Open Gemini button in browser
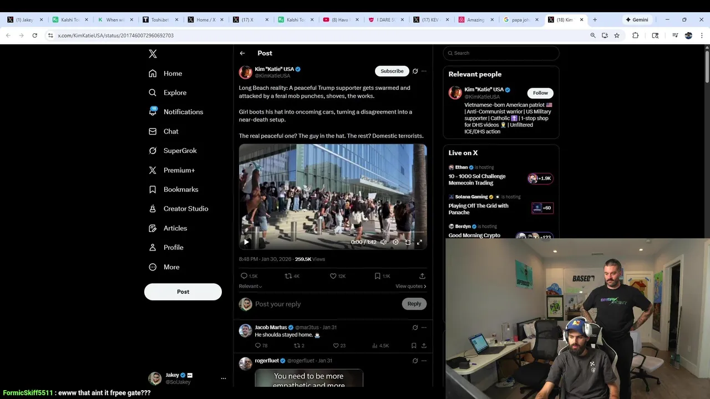The height and width of the screenshot is (399, 710). pos(637,19)
